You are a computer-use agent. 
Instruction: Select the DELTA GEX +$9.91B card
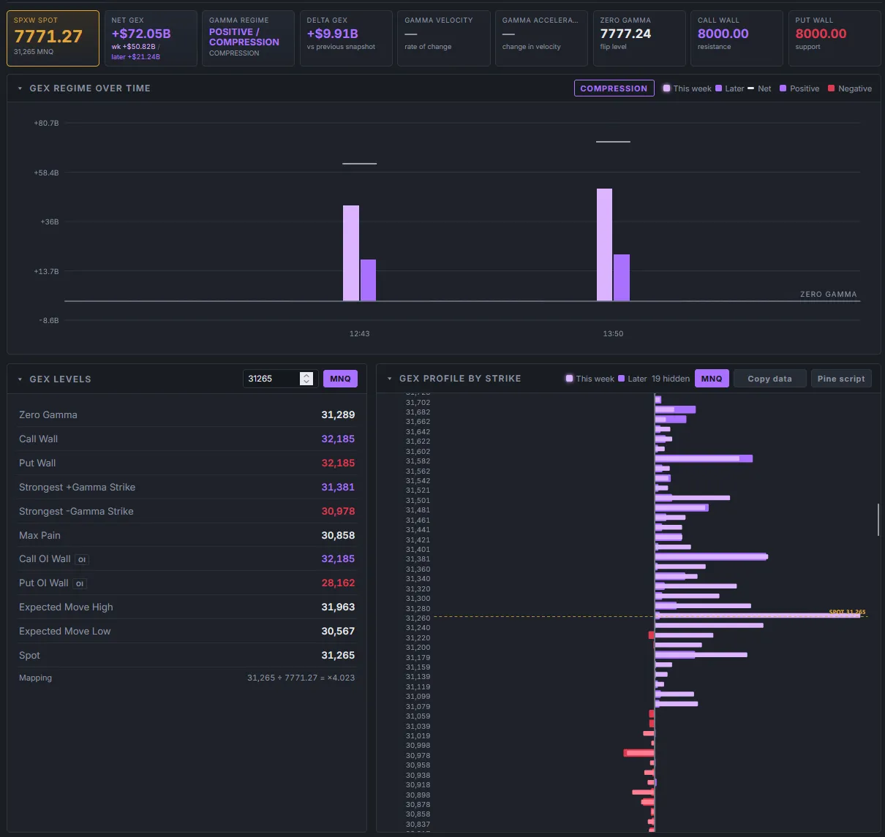coord(346,38)
